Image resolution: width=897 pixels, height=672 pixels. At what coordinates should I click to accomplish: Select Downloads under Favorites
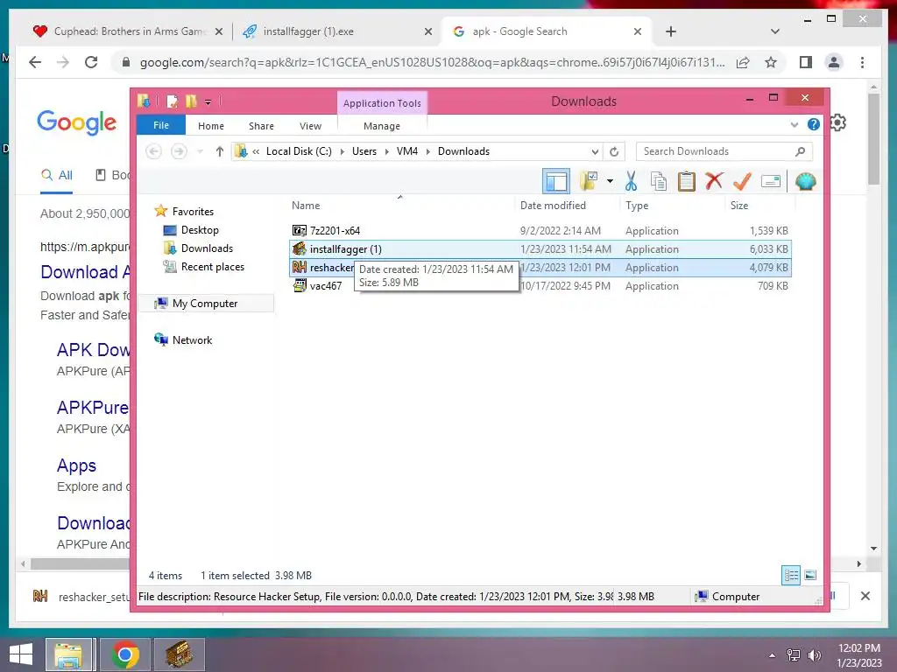pyautogui.click(x=207, y=248)
